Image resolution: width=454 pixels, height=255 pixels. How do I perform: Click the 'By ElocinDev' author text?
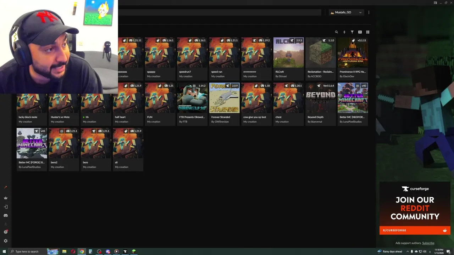pyautogui.click(x=347, y=76)
